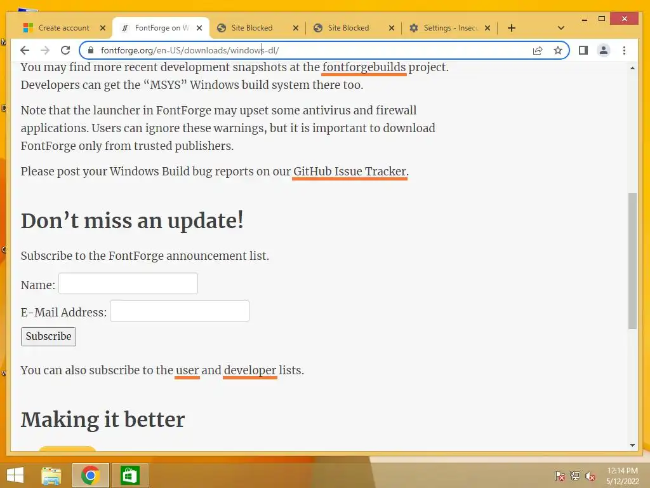Open the browser side panel
Viewport: 650px width, 488px height.
[583, 51]
